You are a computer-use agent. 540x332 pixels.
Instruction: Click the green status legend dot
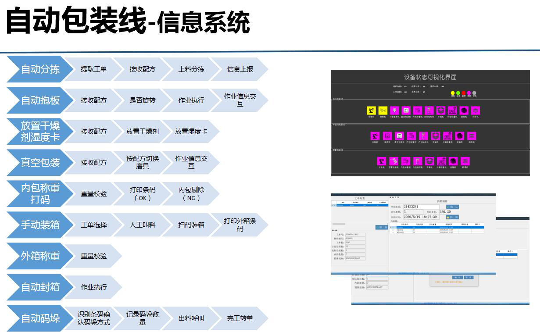458,93
